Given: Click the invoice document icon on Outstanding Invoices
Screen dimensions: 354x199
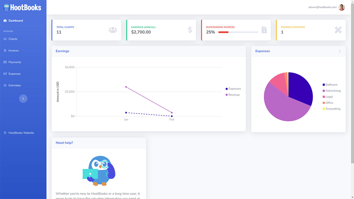Looking at the screenshot, I should (264, 30).
